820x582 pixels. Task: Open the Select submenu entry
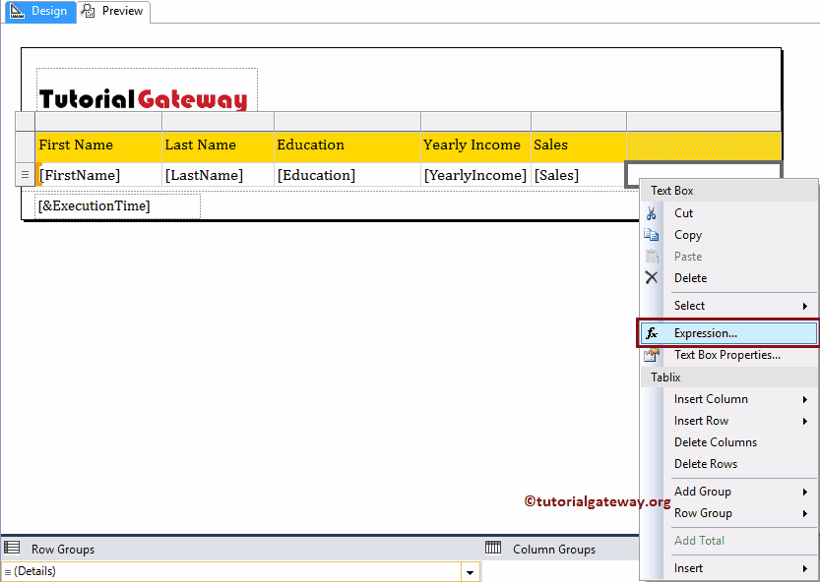690,305
